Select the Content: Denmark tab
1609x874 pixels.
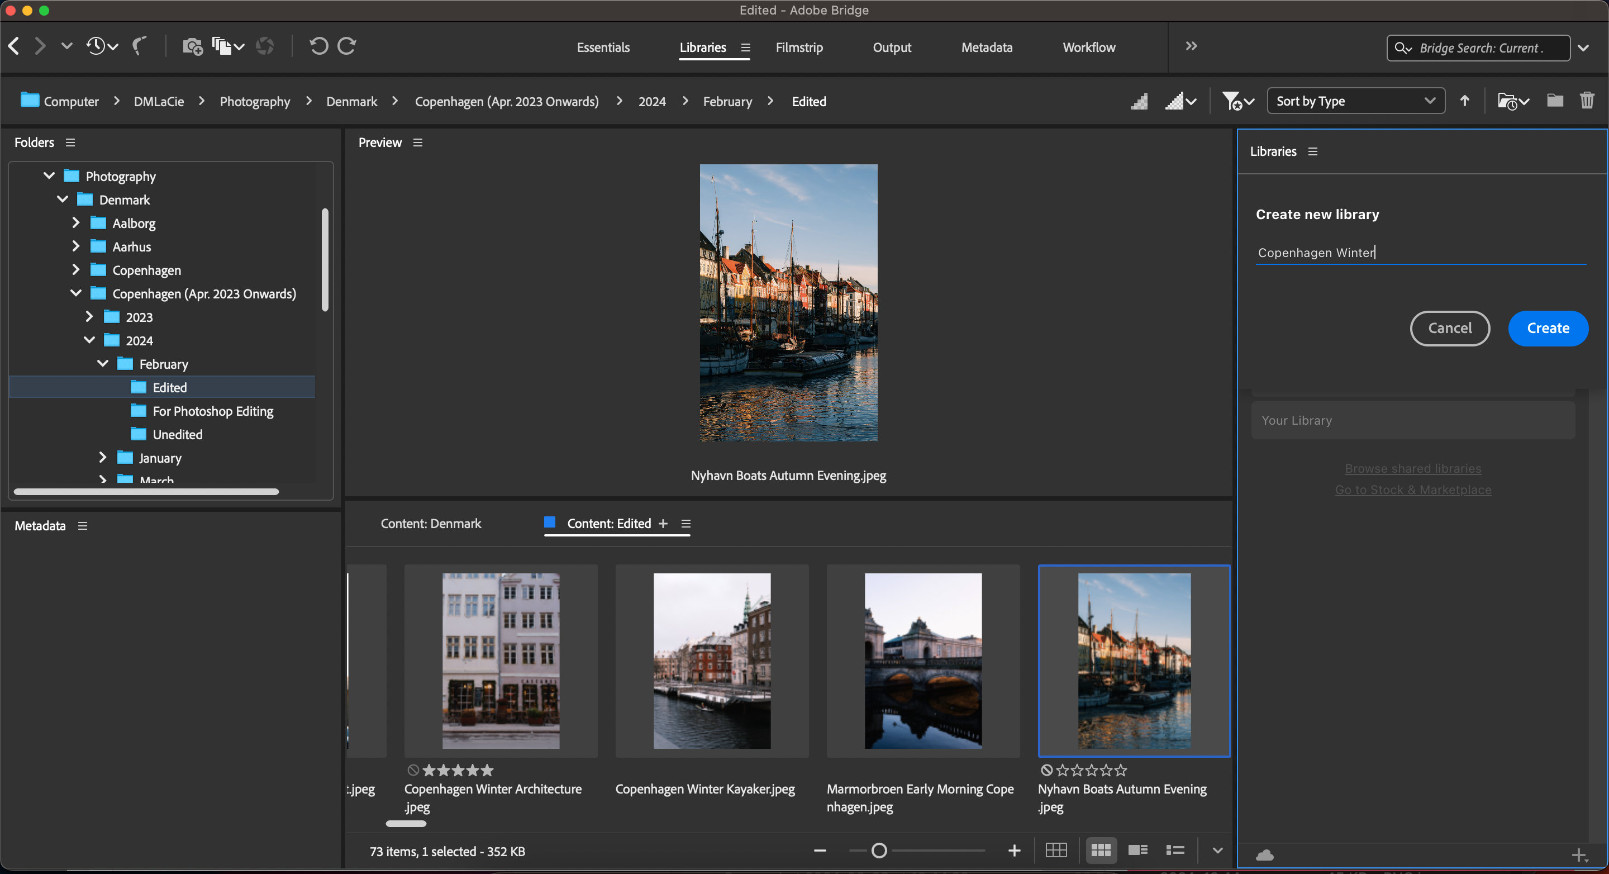[431, 524]
